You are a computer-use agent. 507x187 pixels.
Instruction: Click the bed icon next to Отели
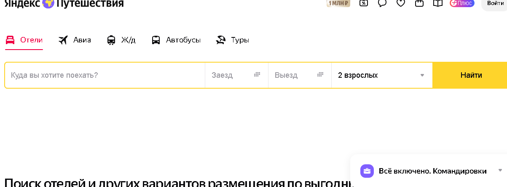point(11,40)
